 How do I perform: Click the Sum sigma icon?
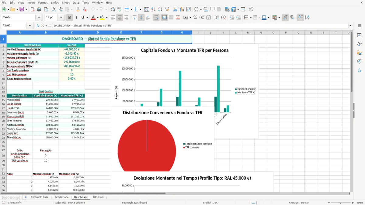coord(43,26)
